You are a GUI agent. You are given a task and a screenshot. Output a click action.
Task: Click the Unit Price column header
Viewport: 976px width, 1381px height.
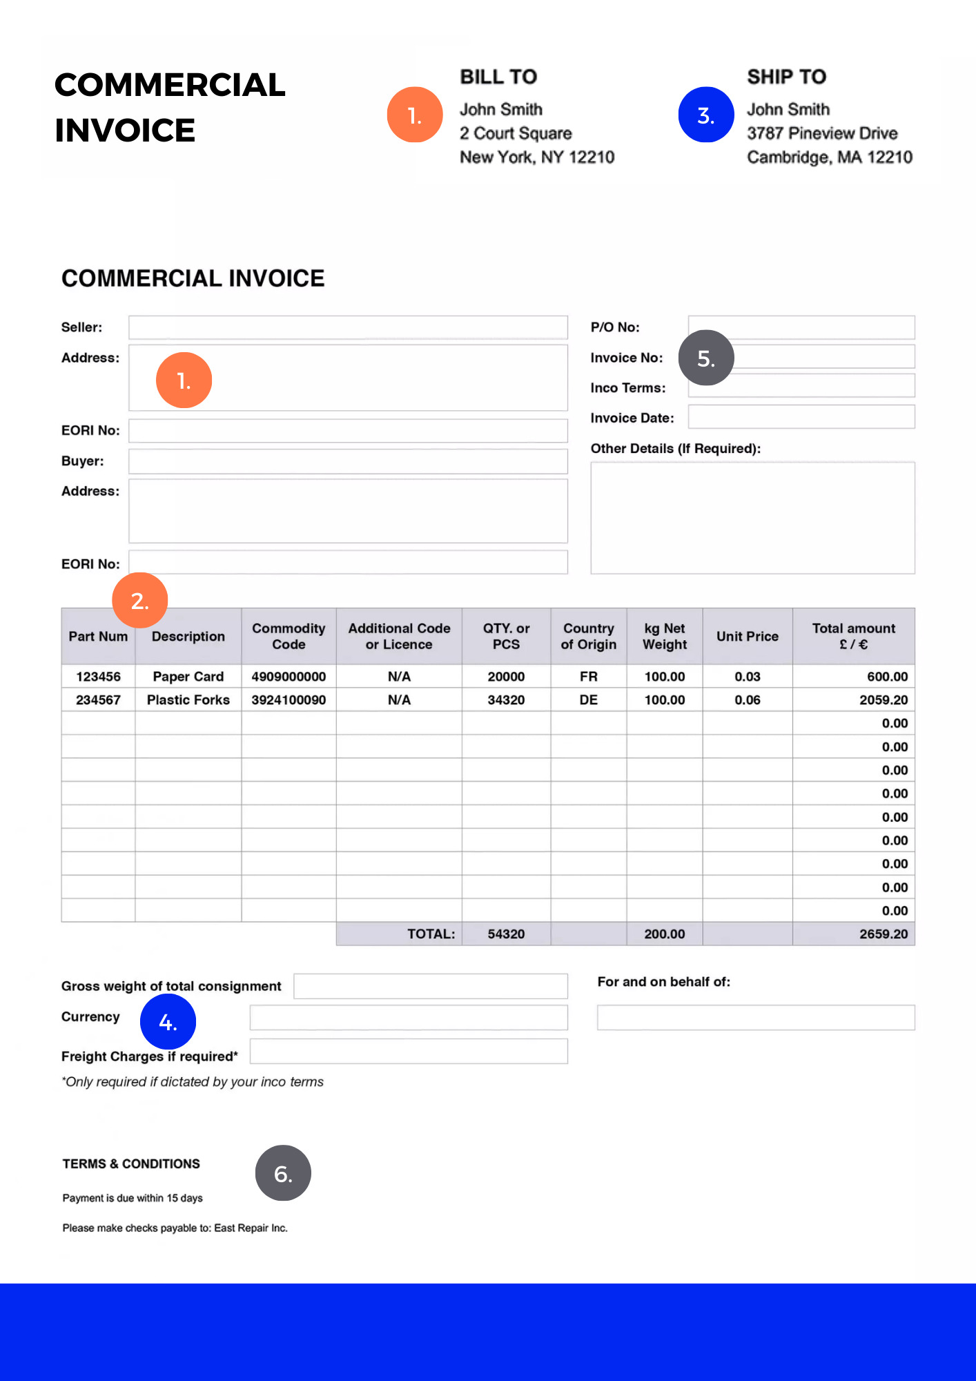coord(748,637)
